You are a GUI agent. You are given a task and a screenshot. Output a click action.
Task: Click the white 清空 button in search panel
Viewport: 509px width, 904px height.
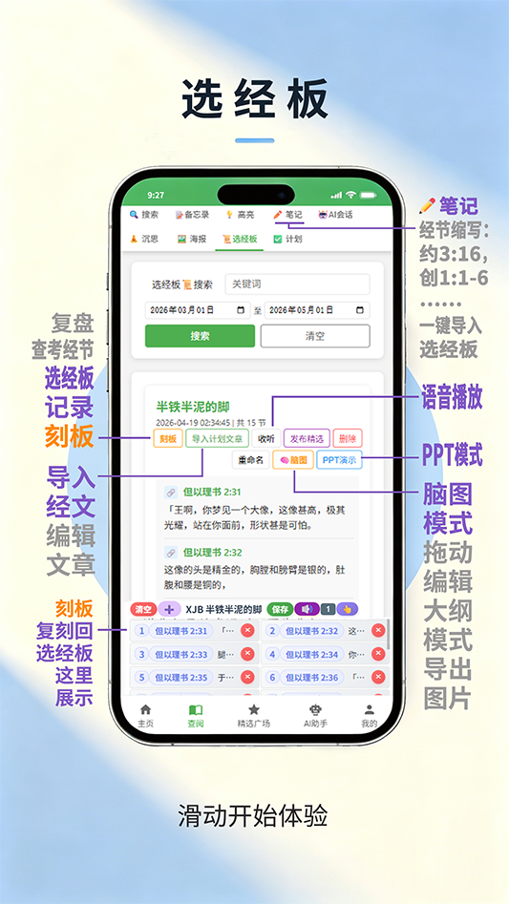[x=315, y=336]
